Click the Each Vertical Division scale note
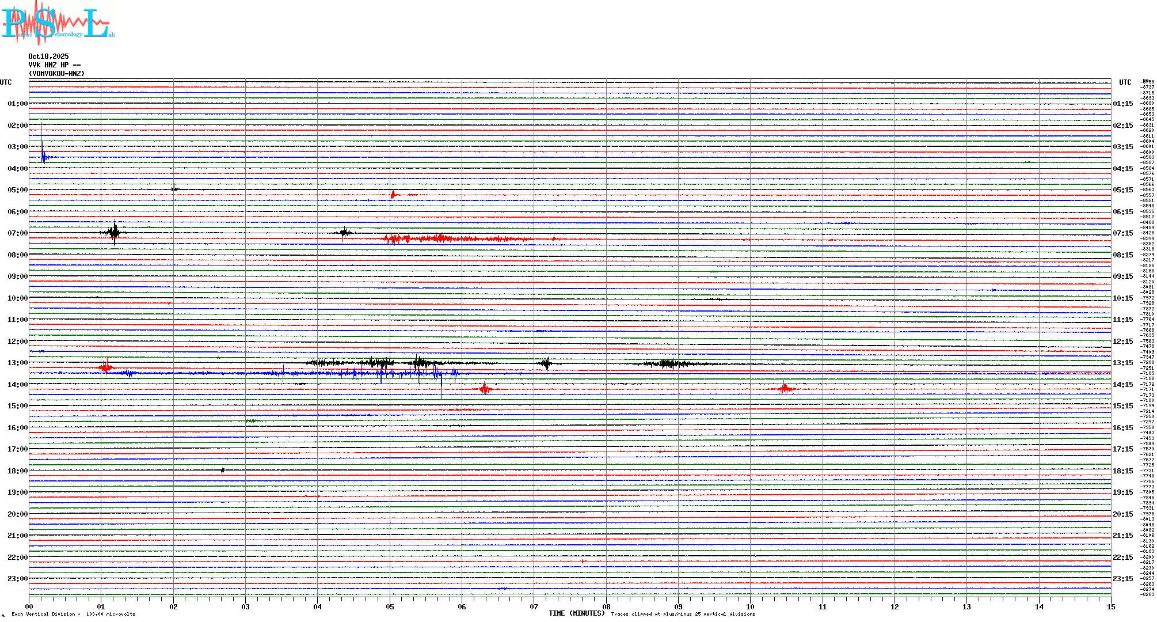This screenshot has height=622, width=1157. point(73,614)
